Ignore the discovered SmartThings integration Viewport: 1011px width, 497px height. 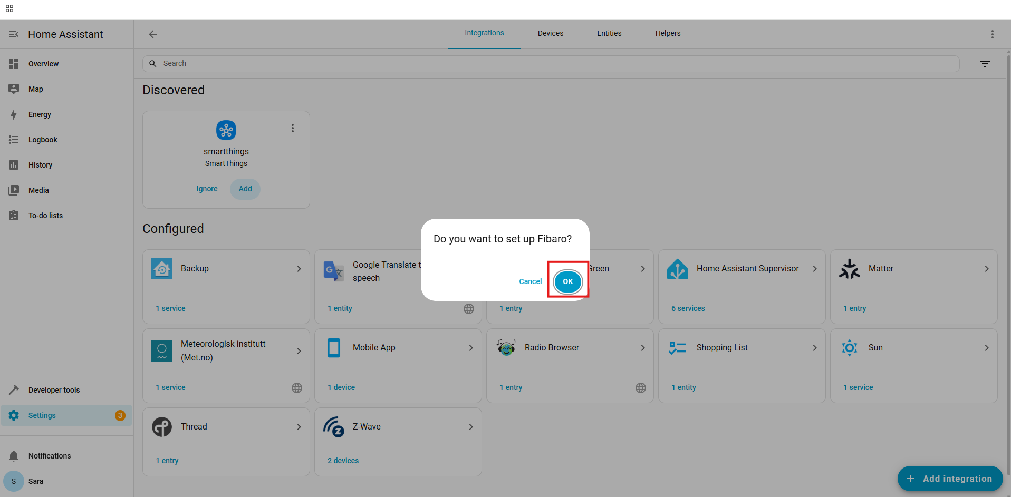(x=207, y=189)
